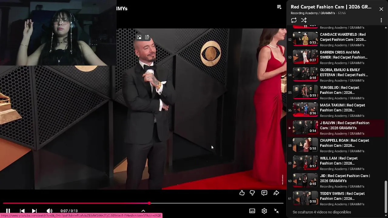Open the comments panel icon

tap(264, 193)
